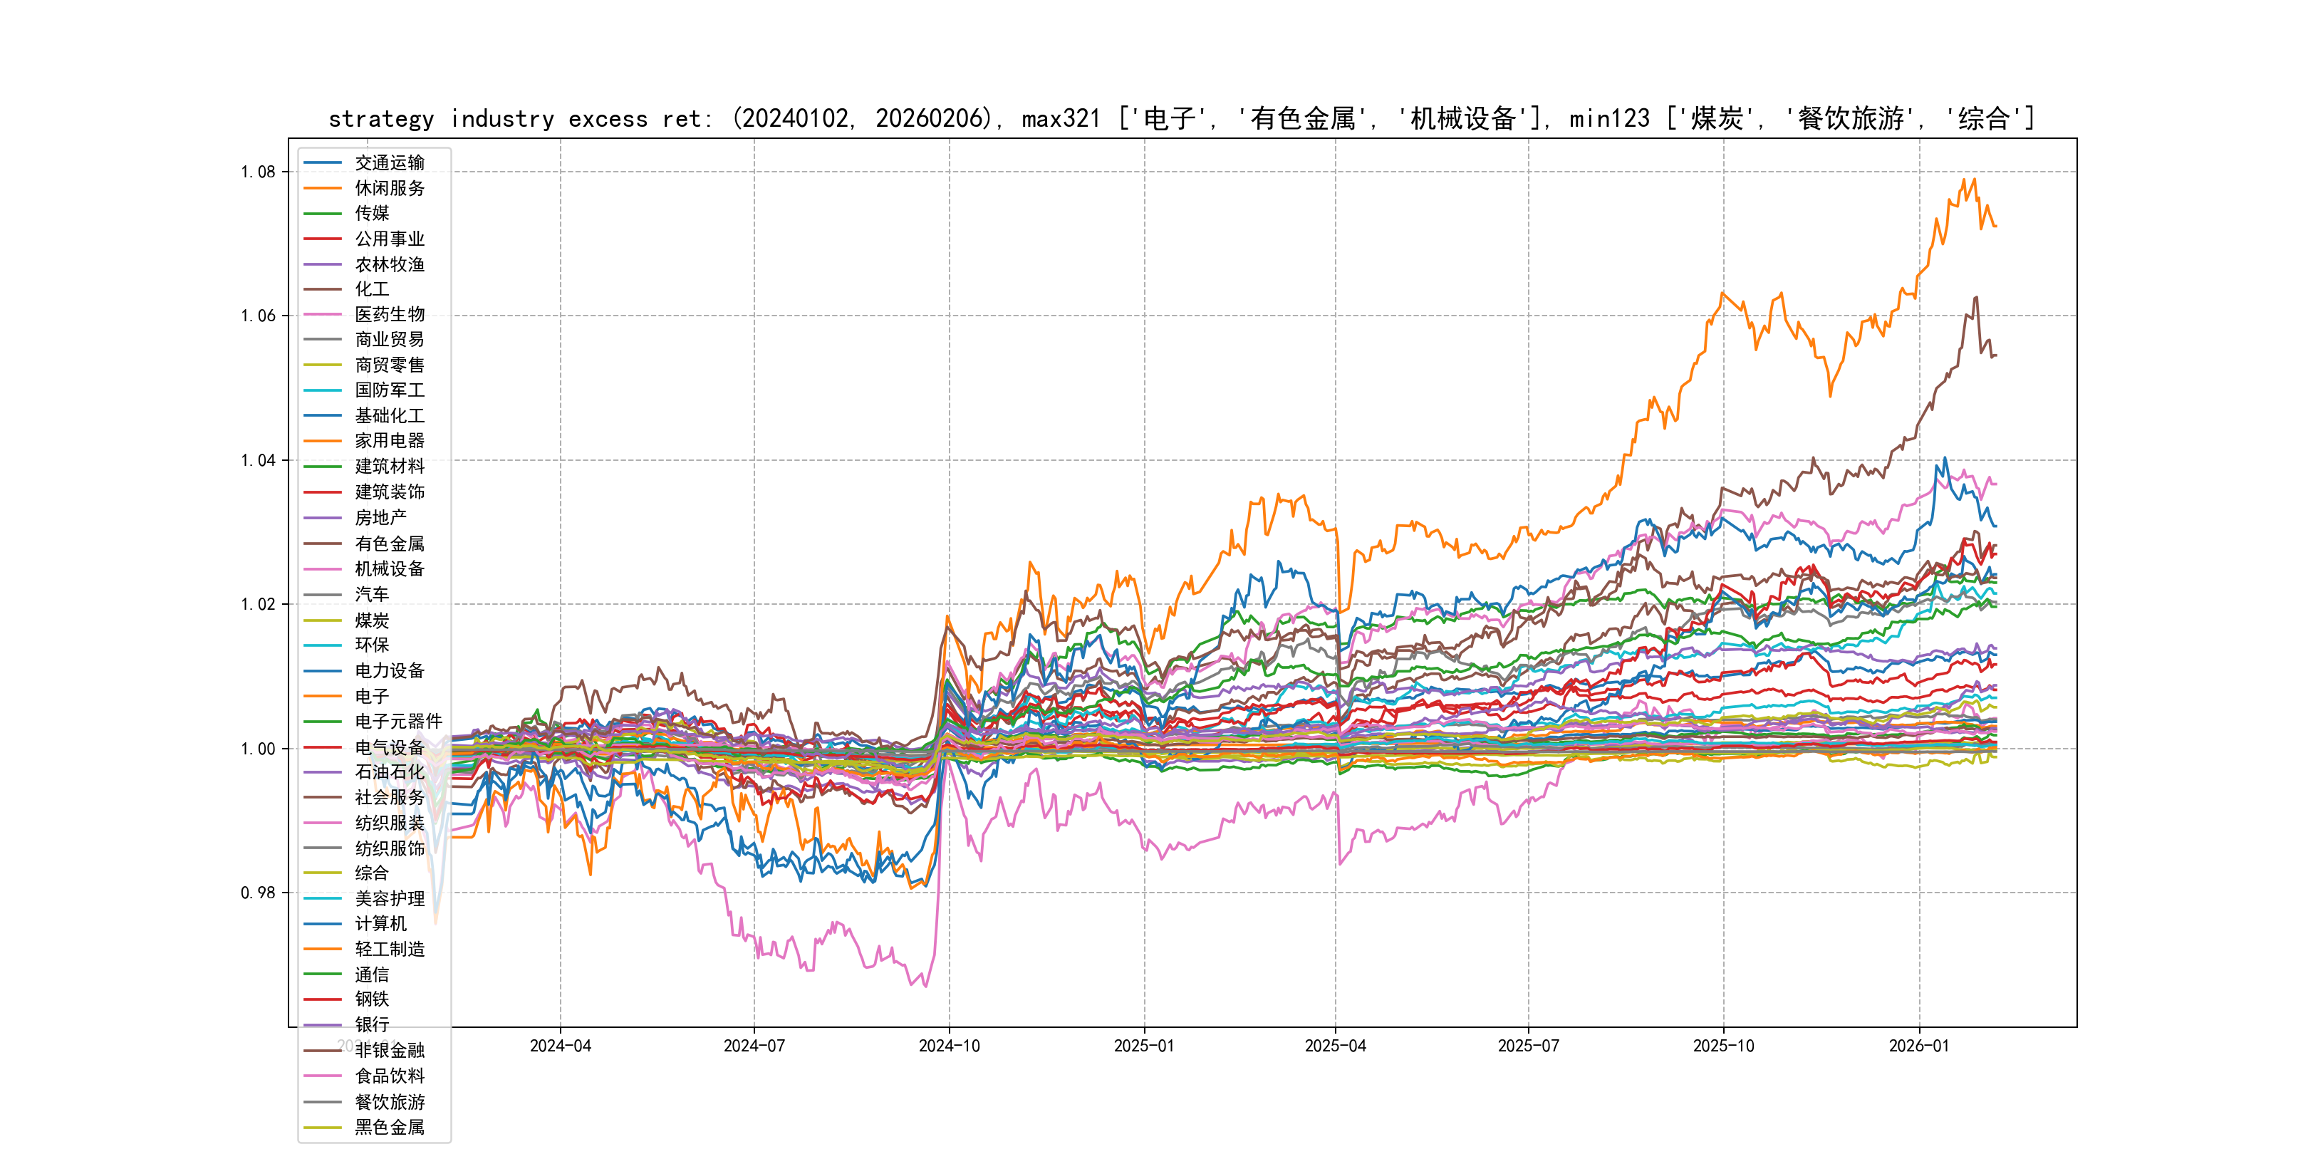Viewport: 2308px width, 1154px height.
Task: Select the 综合 legend label
Action: coord(371,873)
